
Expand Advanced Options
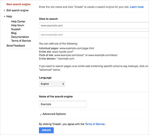click(x=53, y=114)
